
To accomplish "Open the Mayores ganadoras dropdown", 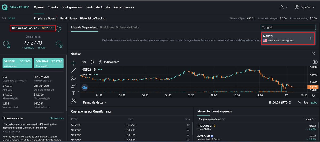I will pos(212,119).
